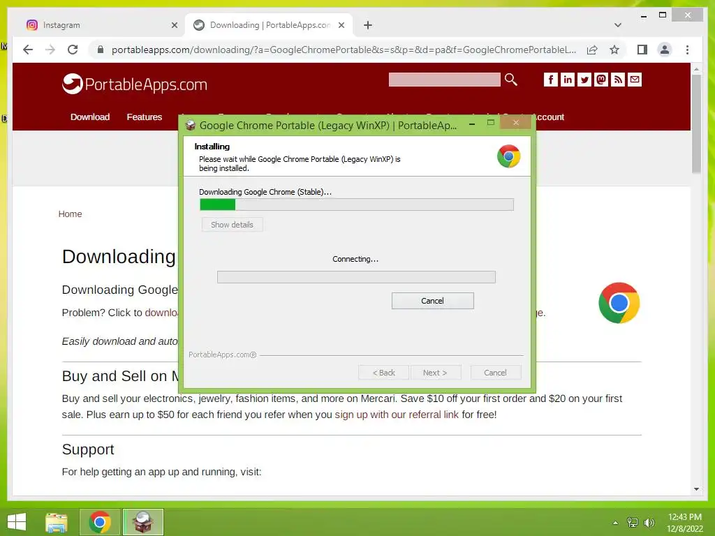The height and width of the screenshot is (536, 715).
Task: Click the page vertical scrollbar thumb
Action: coord(696,124)
